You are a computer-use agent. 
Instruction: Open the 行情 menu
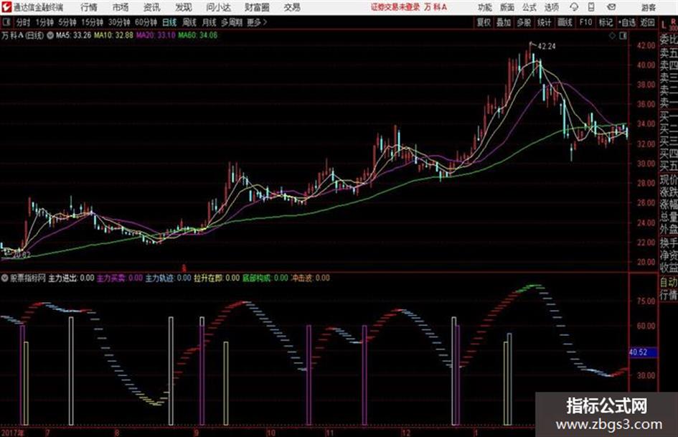[x=89, y=7]
